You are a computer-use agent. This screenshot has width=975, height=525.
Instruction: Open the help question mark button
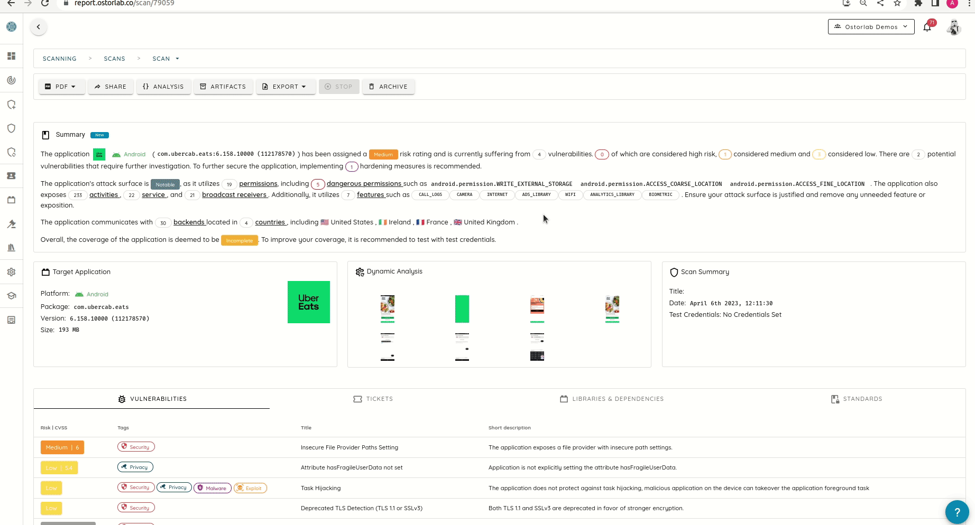(x=957, y=512)
